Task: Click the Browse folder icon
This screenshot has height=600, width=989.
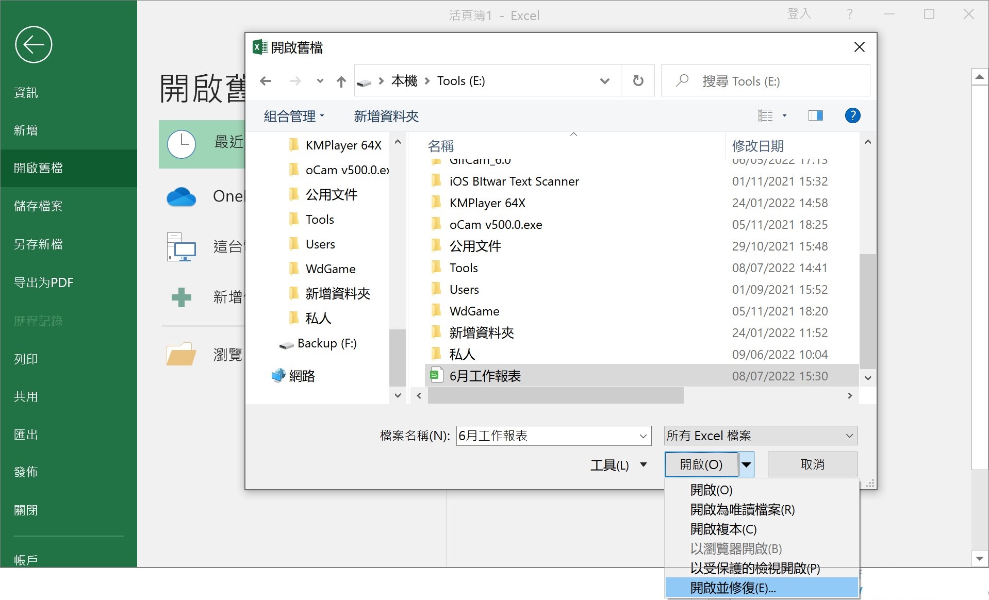Action: click(181, 354)
